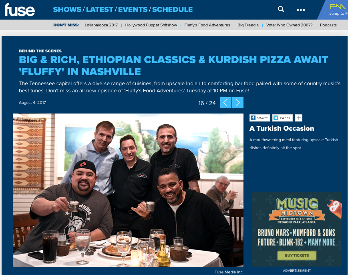
Task: Open the LATEST menu item
Action: tap(100, 10)
